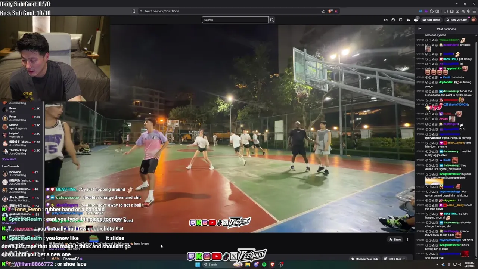478x269 pixels.
Task: Click the livingfreeforever username on 'She's having fun' message
Action: click(x=450, y=244)
